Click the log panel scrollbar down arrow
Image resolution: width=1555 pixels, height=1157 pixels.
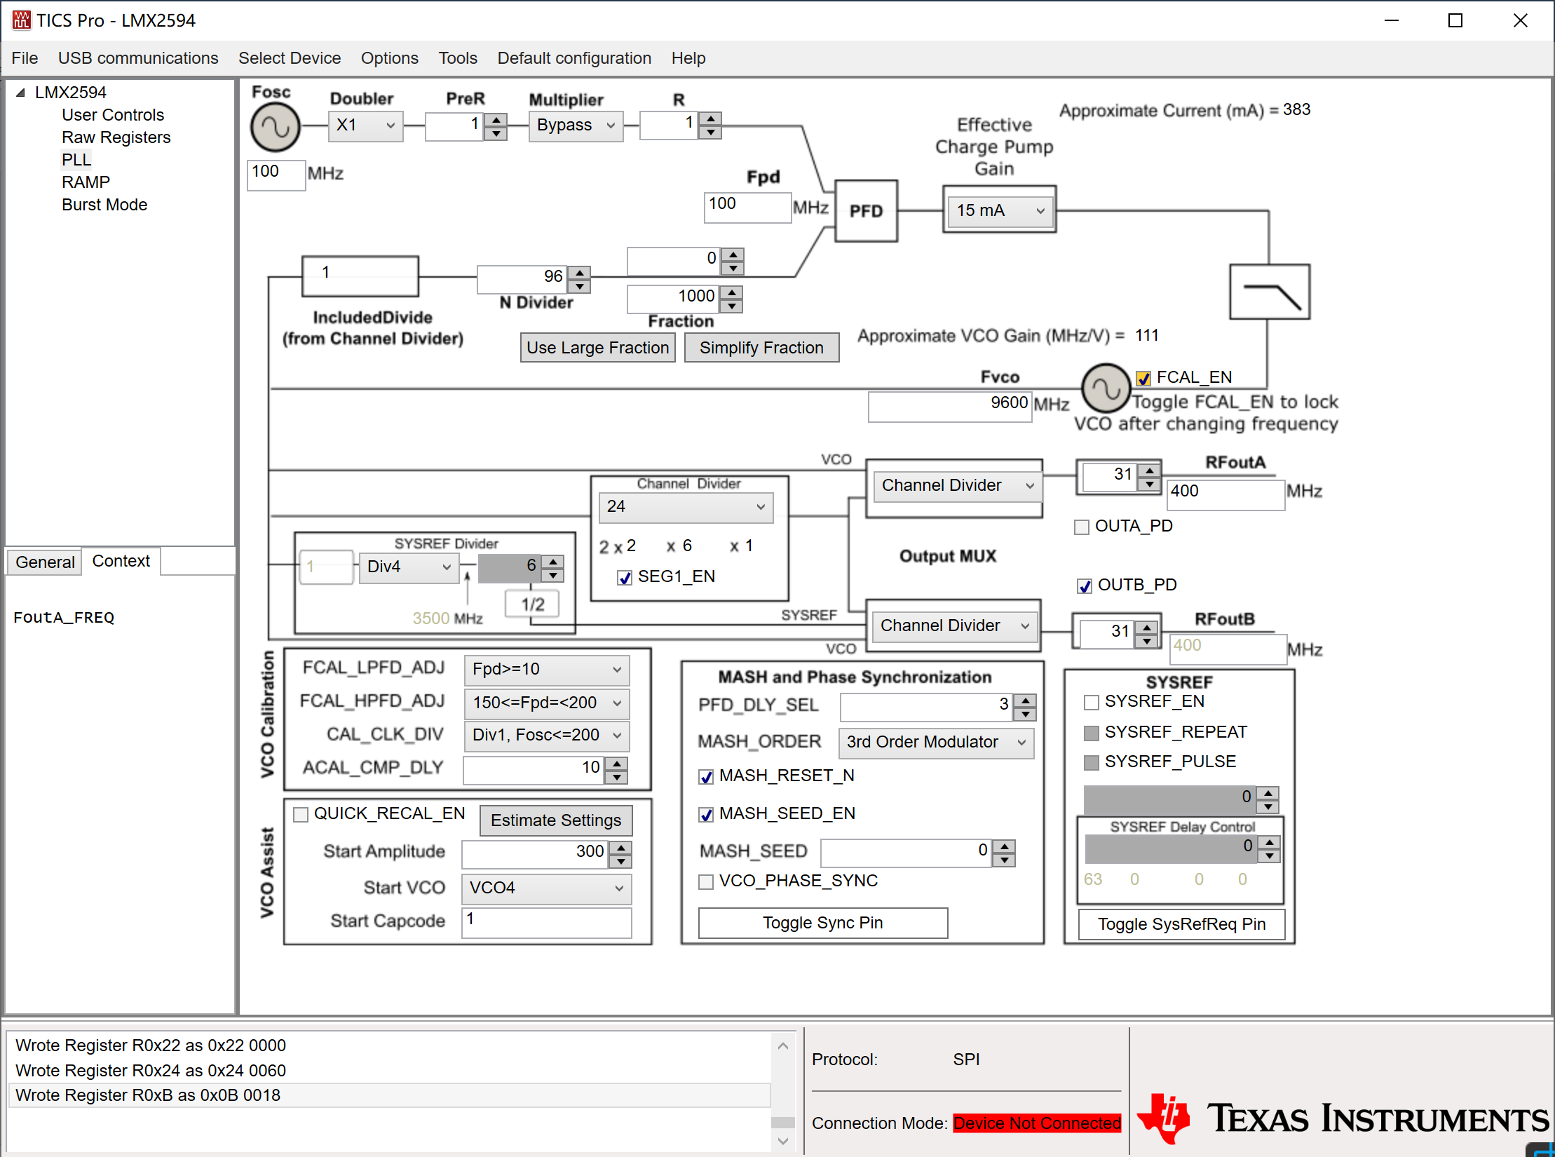pos(783,1141)
